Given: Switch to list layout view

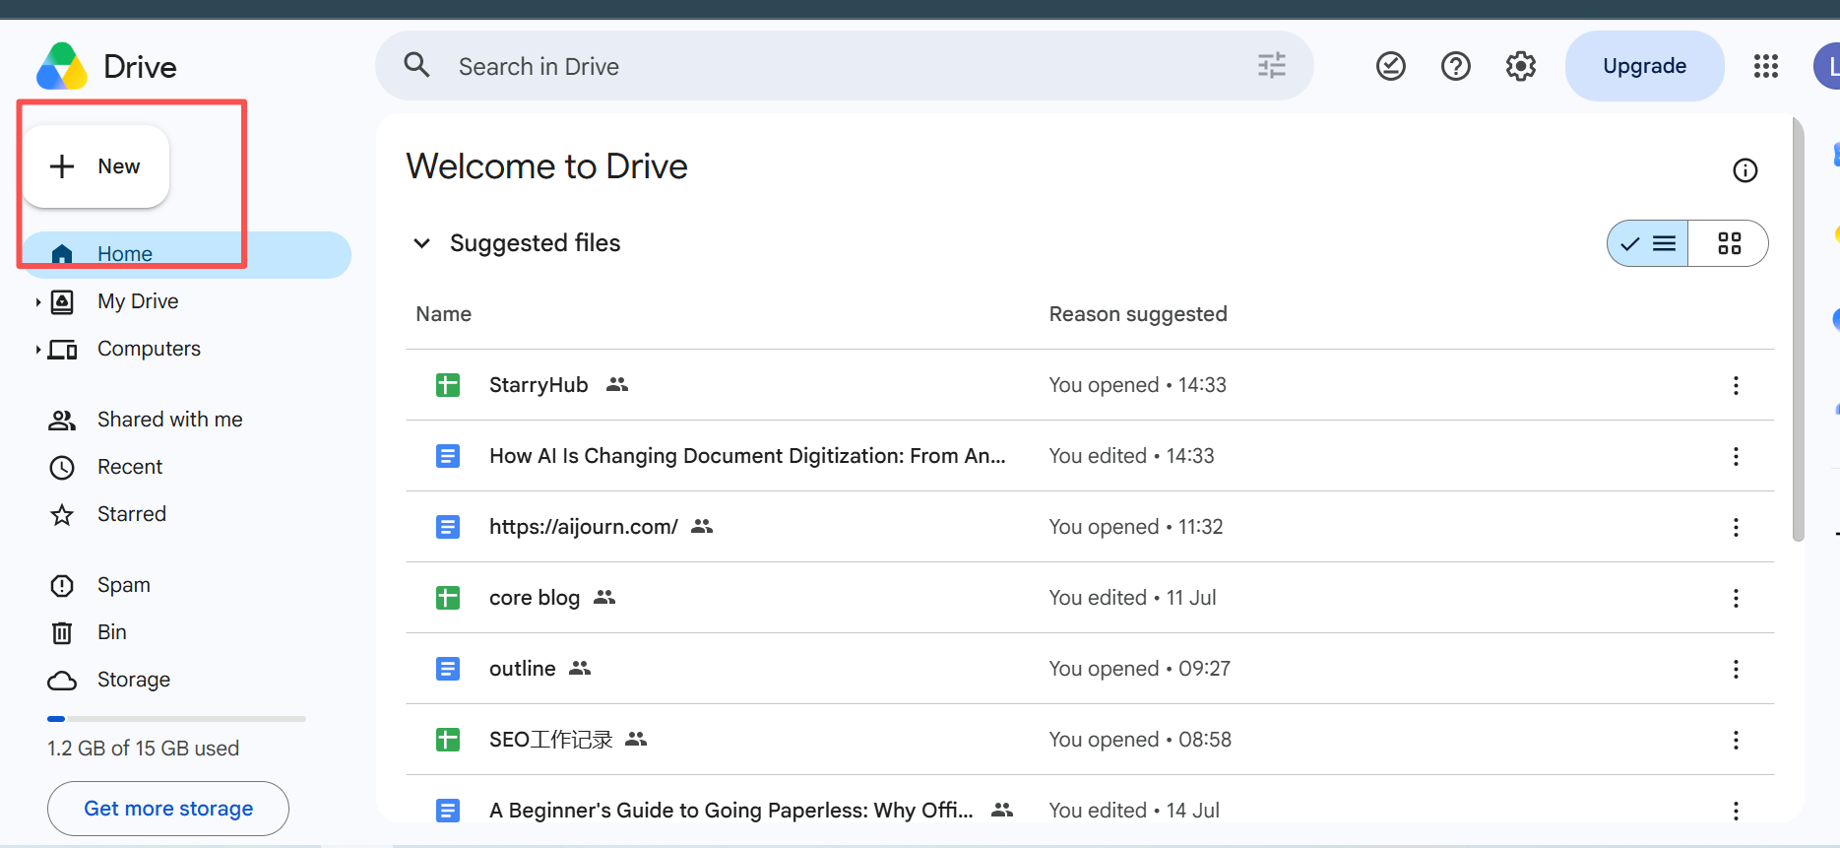Looking at the screenshot, I should click(1648, 243).
